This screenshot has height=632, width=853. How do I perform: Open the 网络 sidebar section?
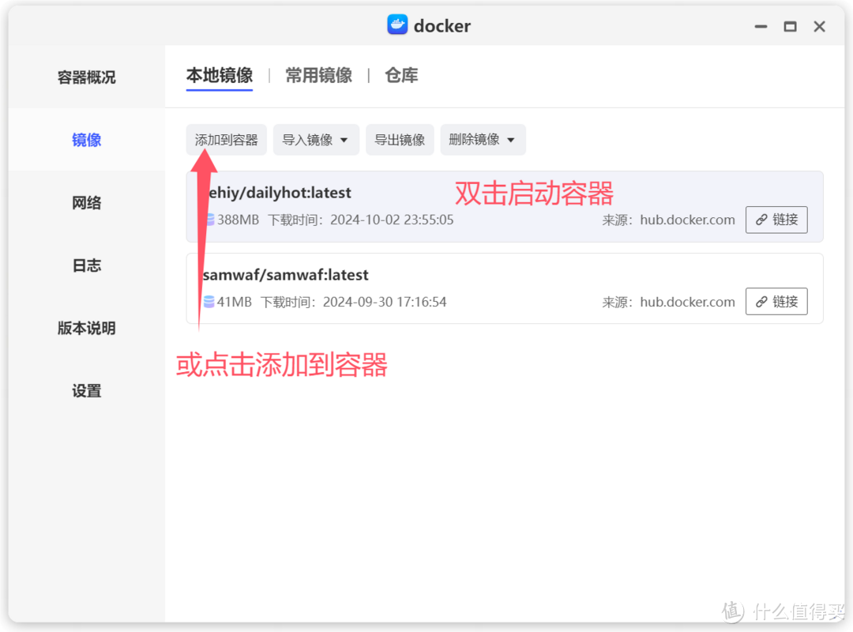coord(86,202)
